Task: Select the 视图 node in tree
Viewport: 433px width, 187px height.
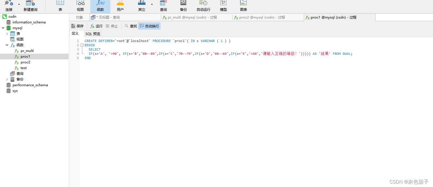Action: pyautogui.click(x=20, y=39)
